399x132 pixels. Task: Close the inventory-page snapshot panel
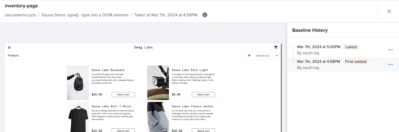(389, 11)
